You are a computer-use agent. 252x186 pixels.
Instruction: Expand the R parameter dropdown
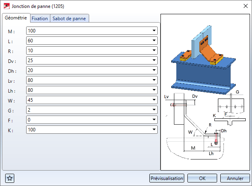[154, 51]
